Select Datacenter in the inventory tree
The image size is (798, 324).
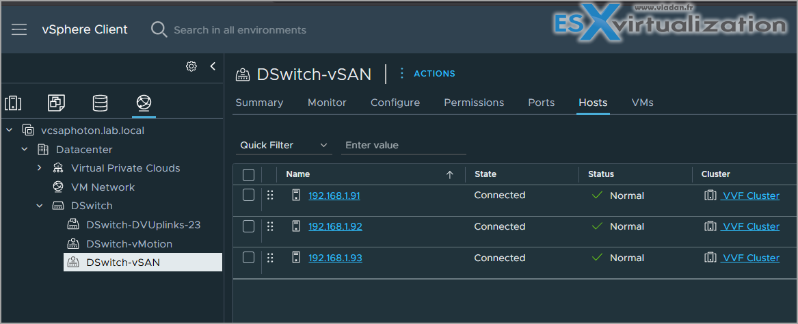click(x=84, y=150)
